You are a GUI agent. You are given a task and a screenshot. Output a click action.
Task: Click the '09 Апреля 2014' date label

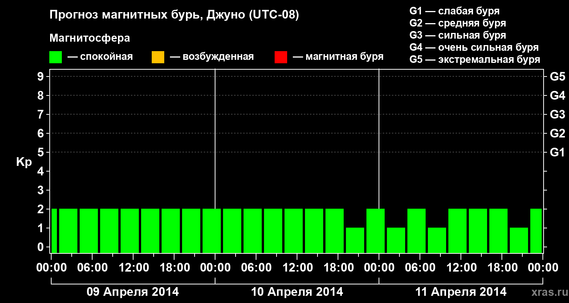pyautogui.click(x=133, y=292)
